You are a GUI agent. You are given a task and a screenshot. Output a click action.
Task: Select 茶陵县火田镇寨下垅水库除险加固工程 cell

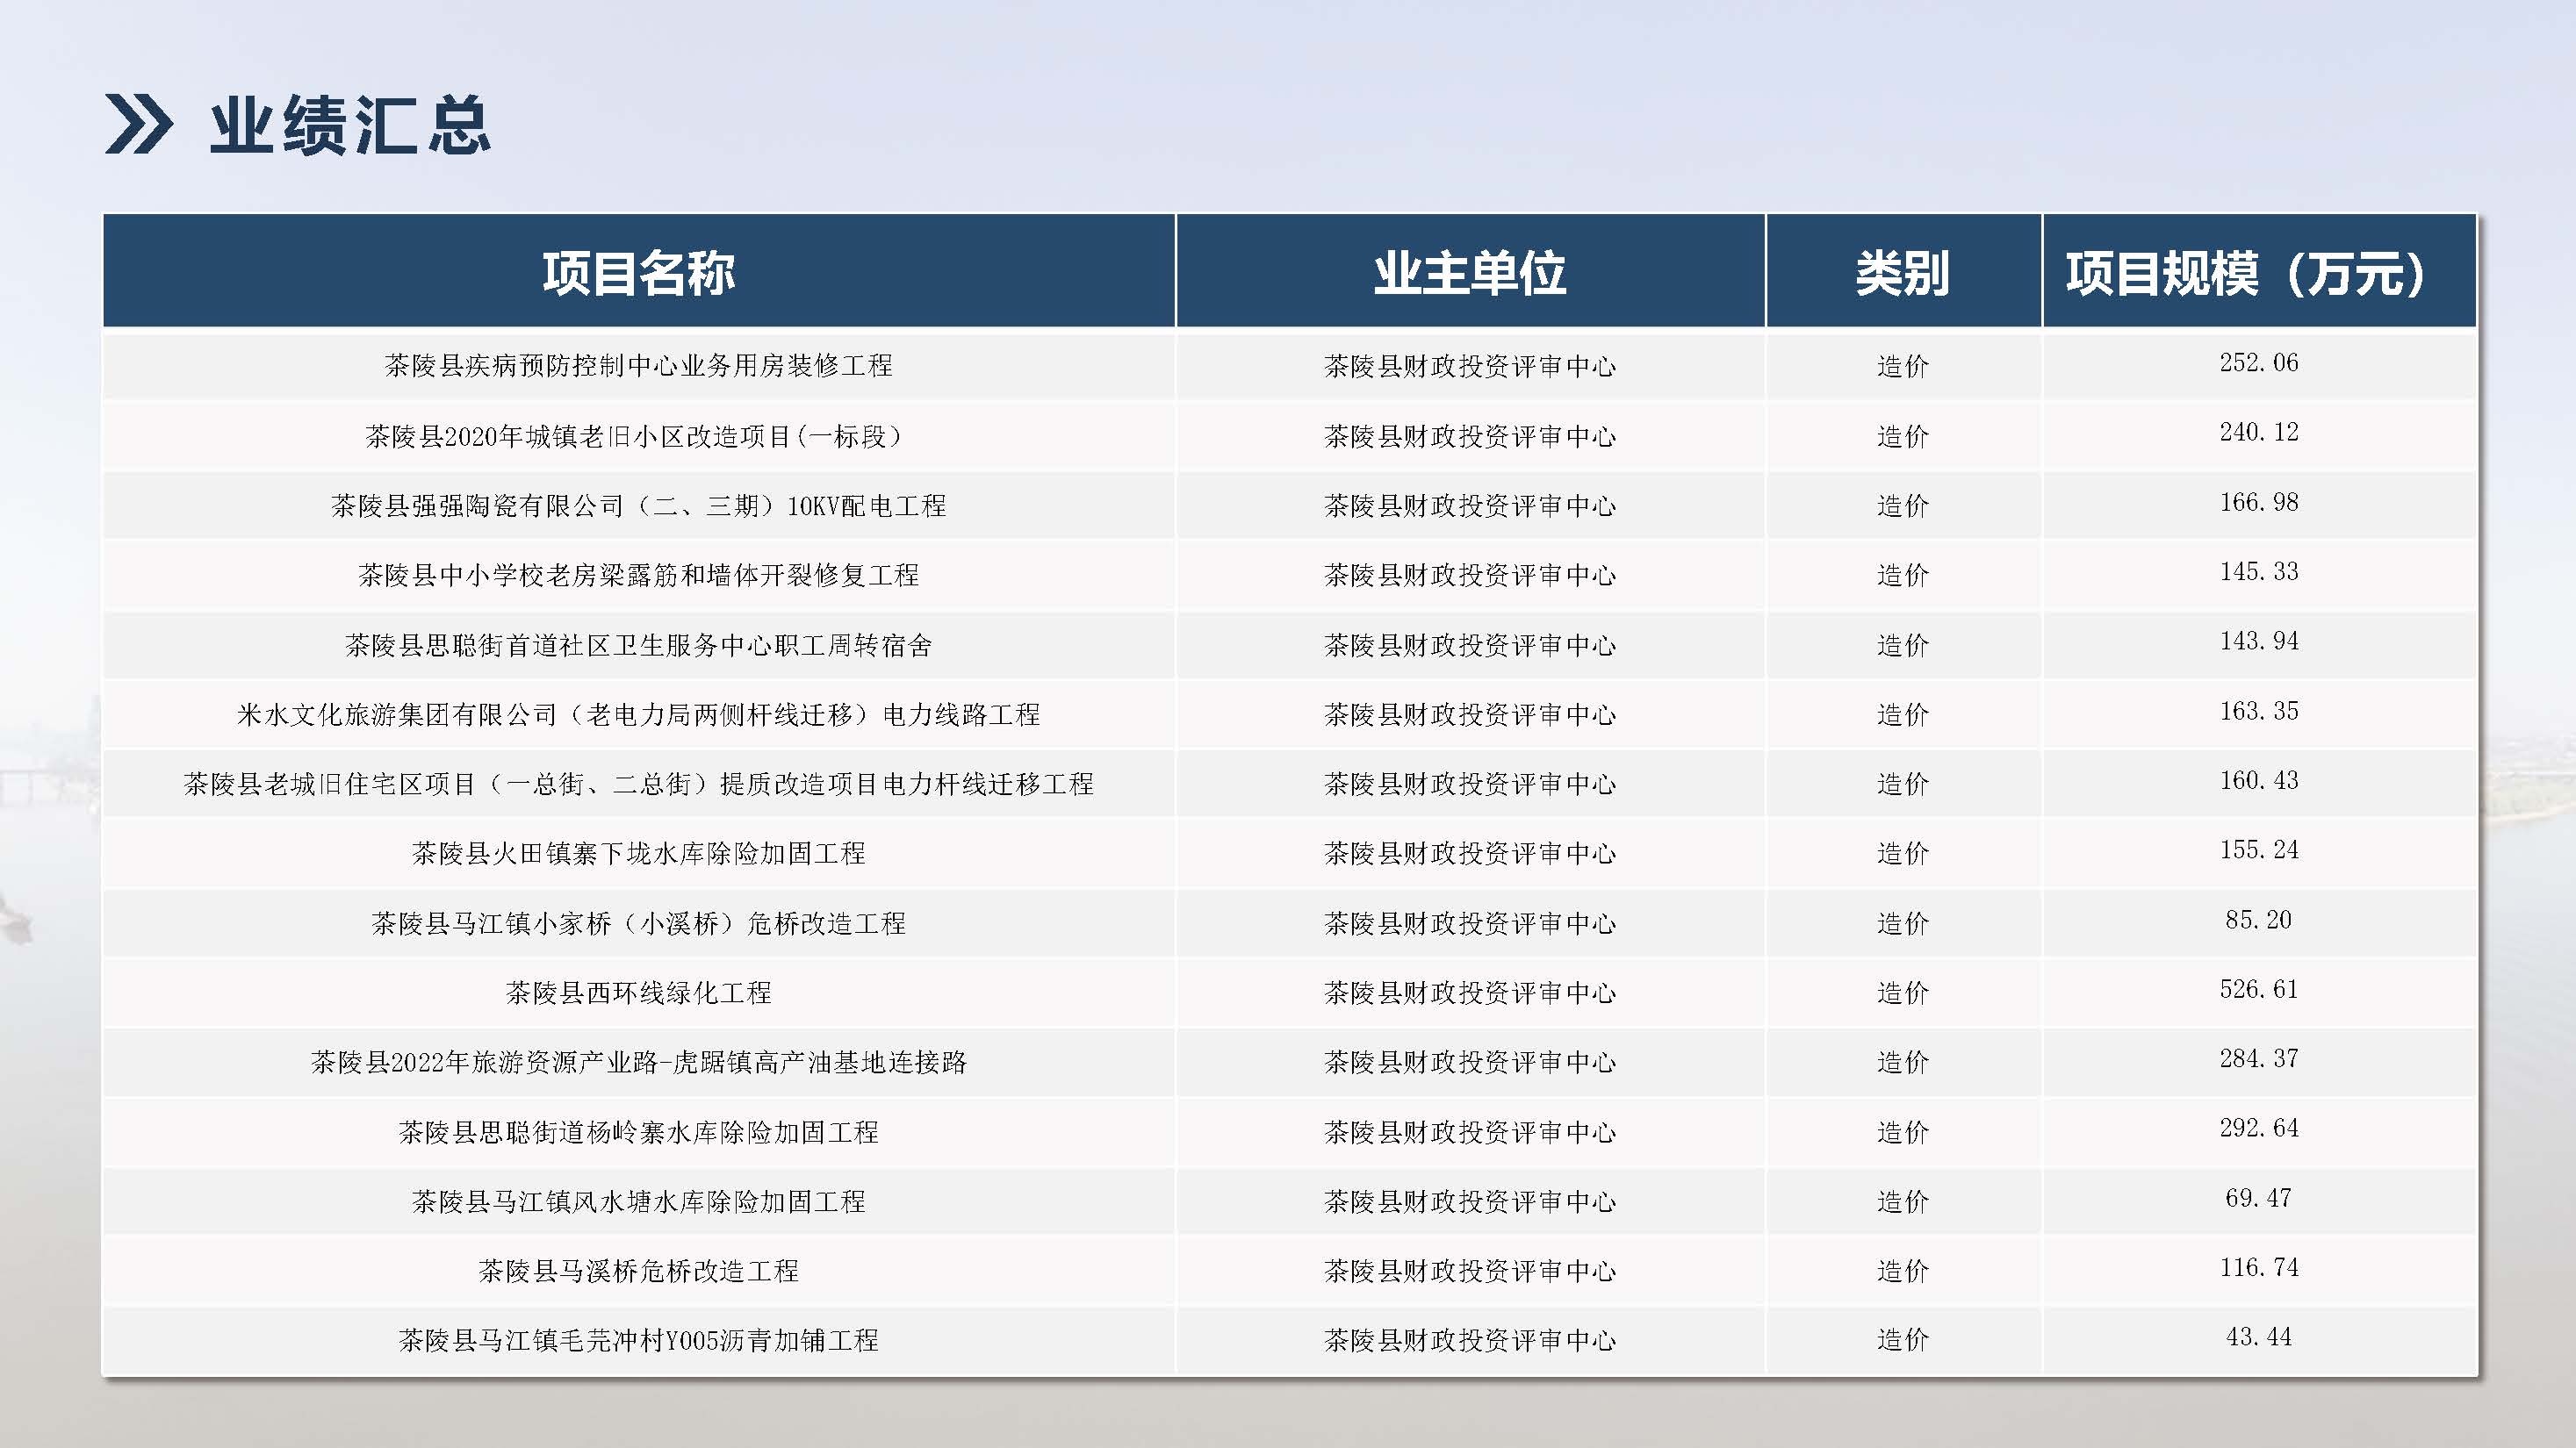(639, 853)
